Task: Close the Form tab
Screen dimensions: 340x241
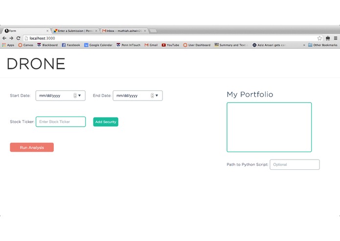Action: (47, 31)
